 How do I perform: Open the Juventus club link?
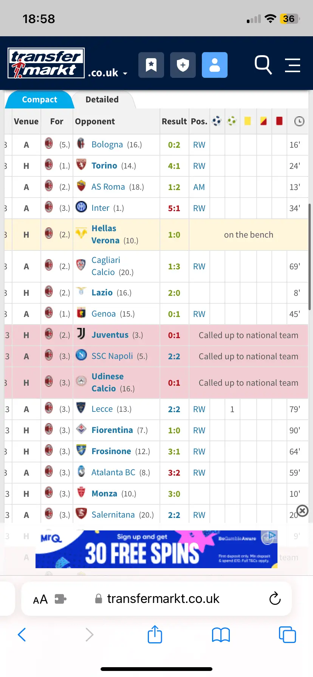[110, 335]
